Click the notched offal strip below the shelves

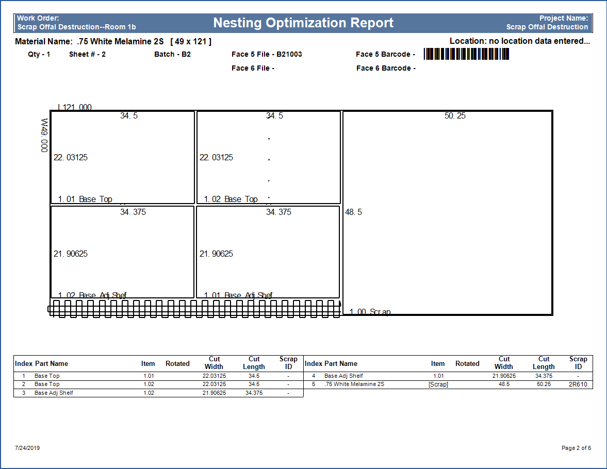click(195, 309)
